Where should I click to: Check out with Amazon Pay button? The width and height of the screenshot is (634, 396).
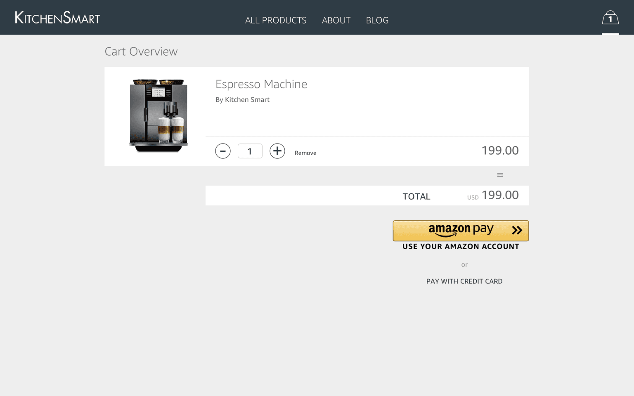(x=461, y=231)
